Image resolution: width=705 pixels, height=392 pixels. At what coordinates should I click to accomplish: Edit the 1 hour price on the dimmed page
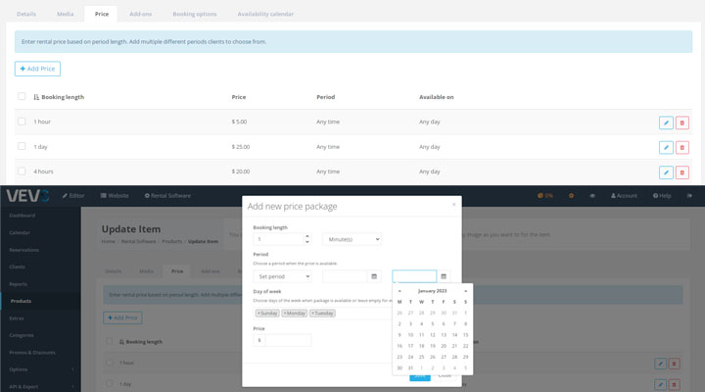660,364
